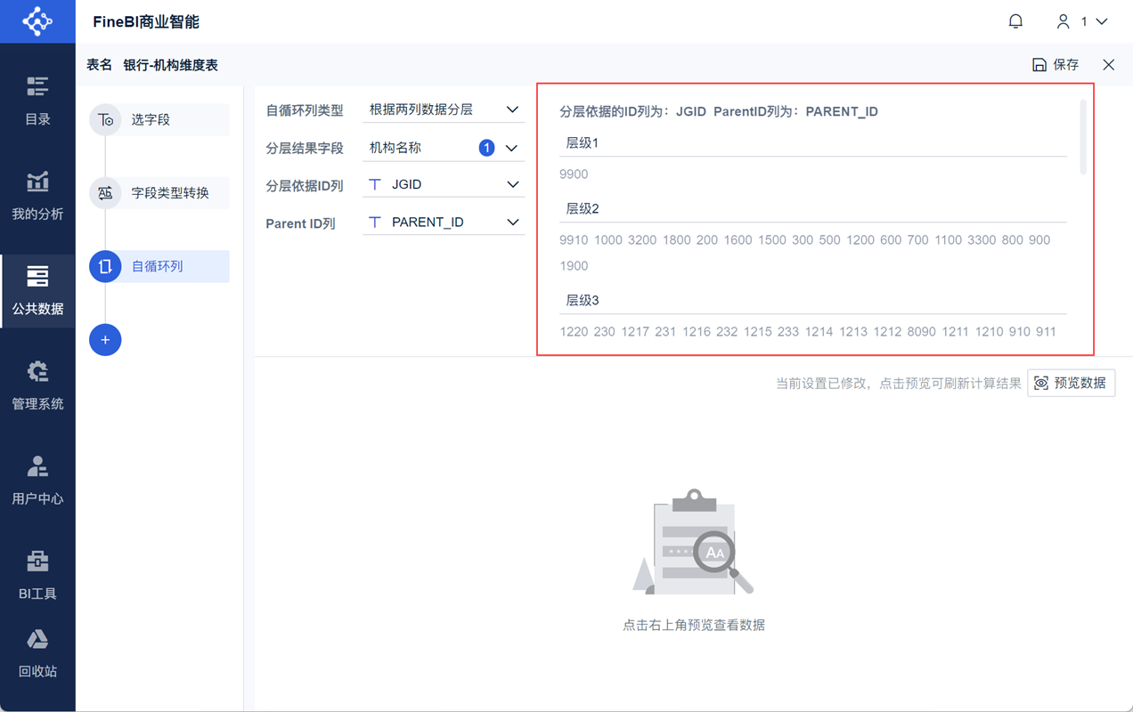Select the 字段类型转换 step
The width and height of the screenshot is (1133, 712).
[x=159, y=193]
